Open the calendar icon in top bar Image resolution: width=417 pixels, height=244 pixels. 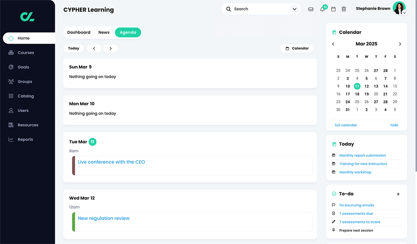pos(333,9)
